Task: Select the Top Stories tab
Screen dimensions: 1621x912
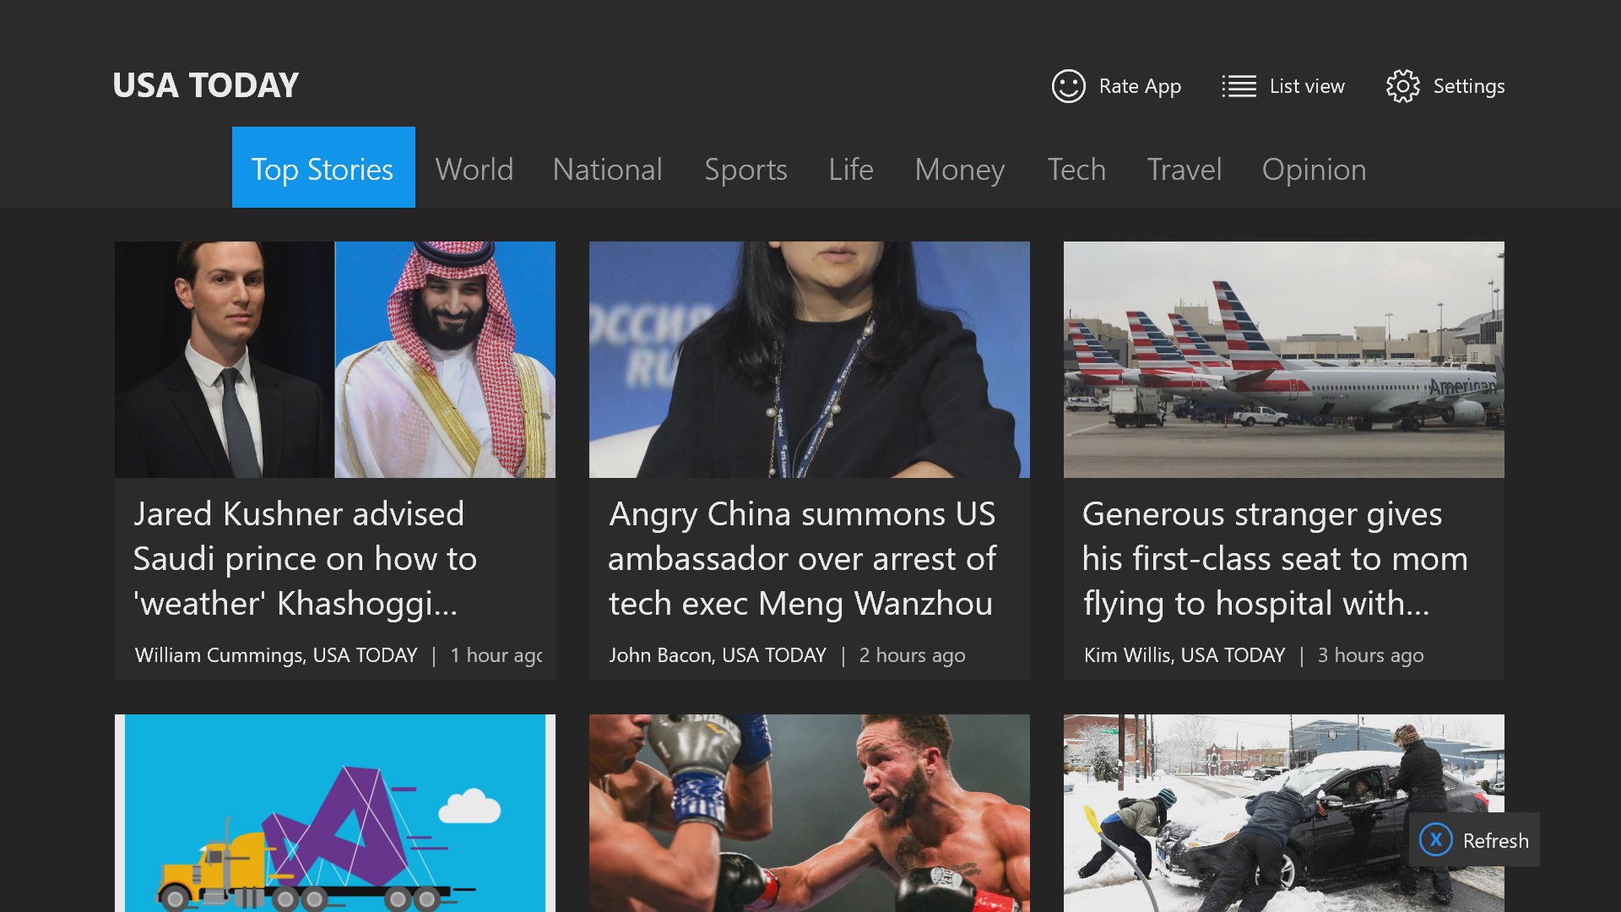Action: pos(323,169)
